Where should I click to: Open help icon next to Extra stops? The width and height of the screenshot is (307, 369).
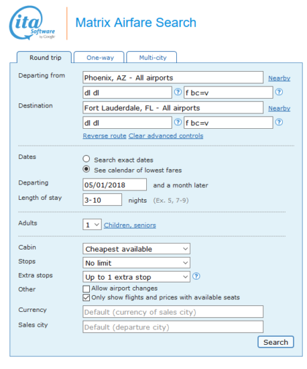point(196,276)
